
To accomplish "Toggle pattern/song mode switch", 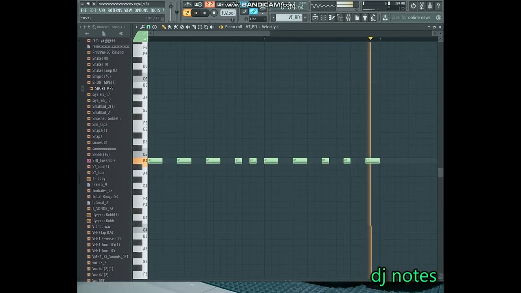I will pos(187,13).
